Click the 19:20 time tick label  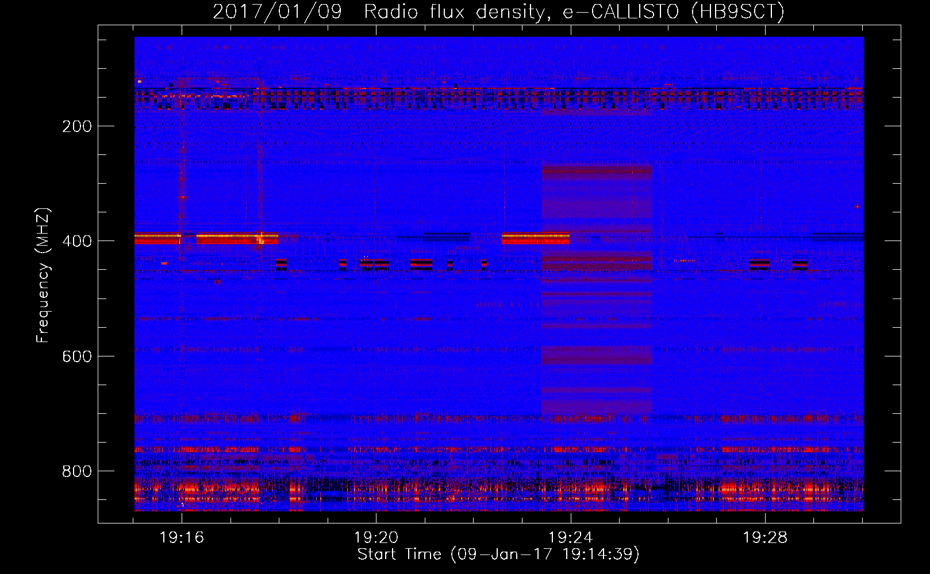(x=376, y=538)
